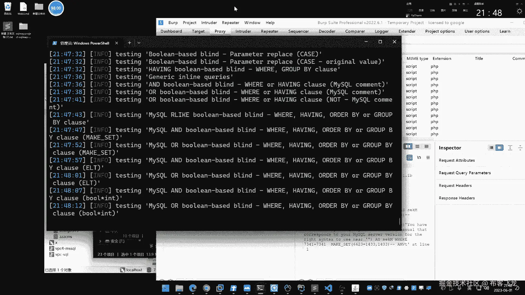Expand Request Attributes section
525x295 pixels.
pyautogui.click(x=457, y=160)
